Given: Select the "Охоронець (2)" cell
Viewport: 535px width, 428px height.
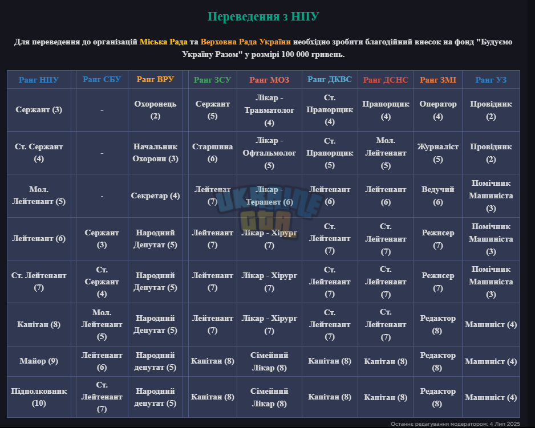Looking at the screenshot, I should click(x=155, y=110).
